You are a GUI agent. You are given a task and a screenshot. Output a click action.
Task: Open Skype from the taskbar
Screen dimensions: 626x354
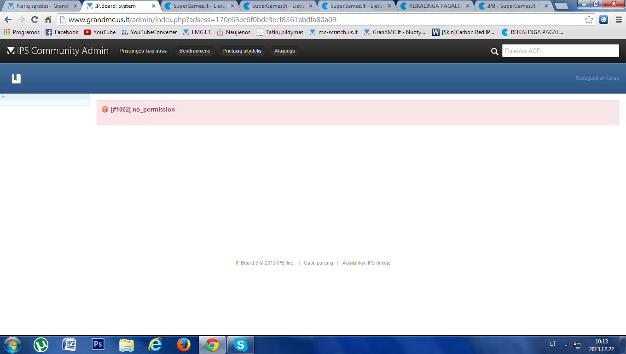(240, 345)
